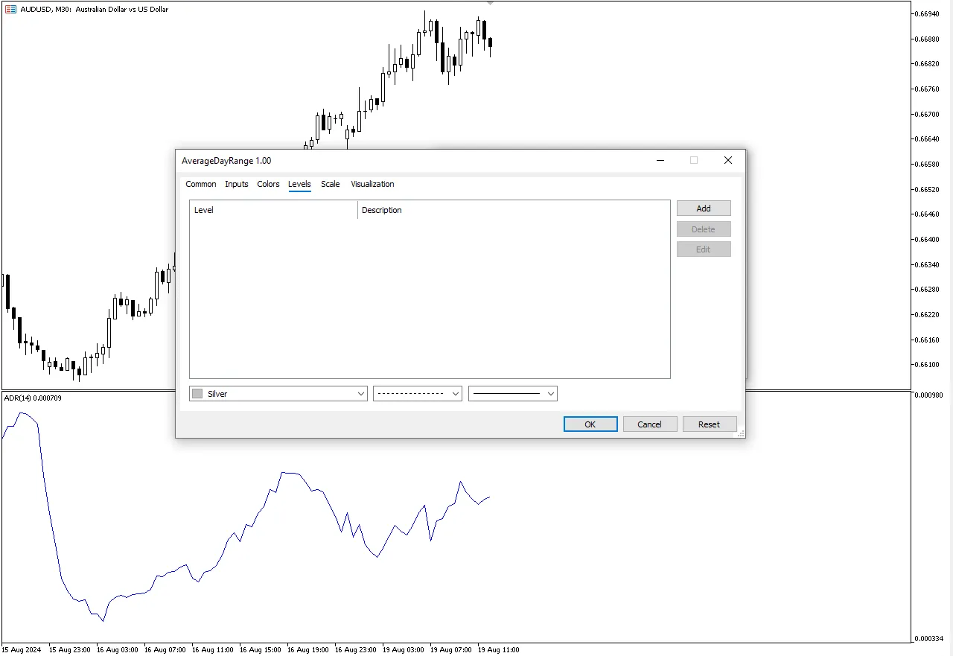Viewport: 953px width, 656px height.
Task: Cancel the indicator properties dialog
Action: click(x=649, y=424)
